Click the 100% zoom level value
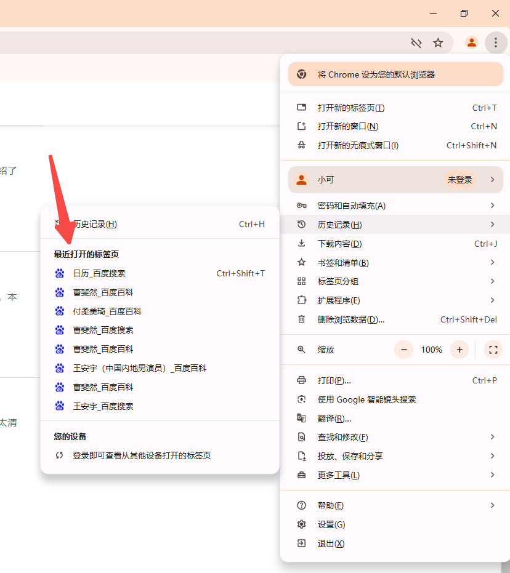This screenshot has width=510, height=573. click(431, 350)
